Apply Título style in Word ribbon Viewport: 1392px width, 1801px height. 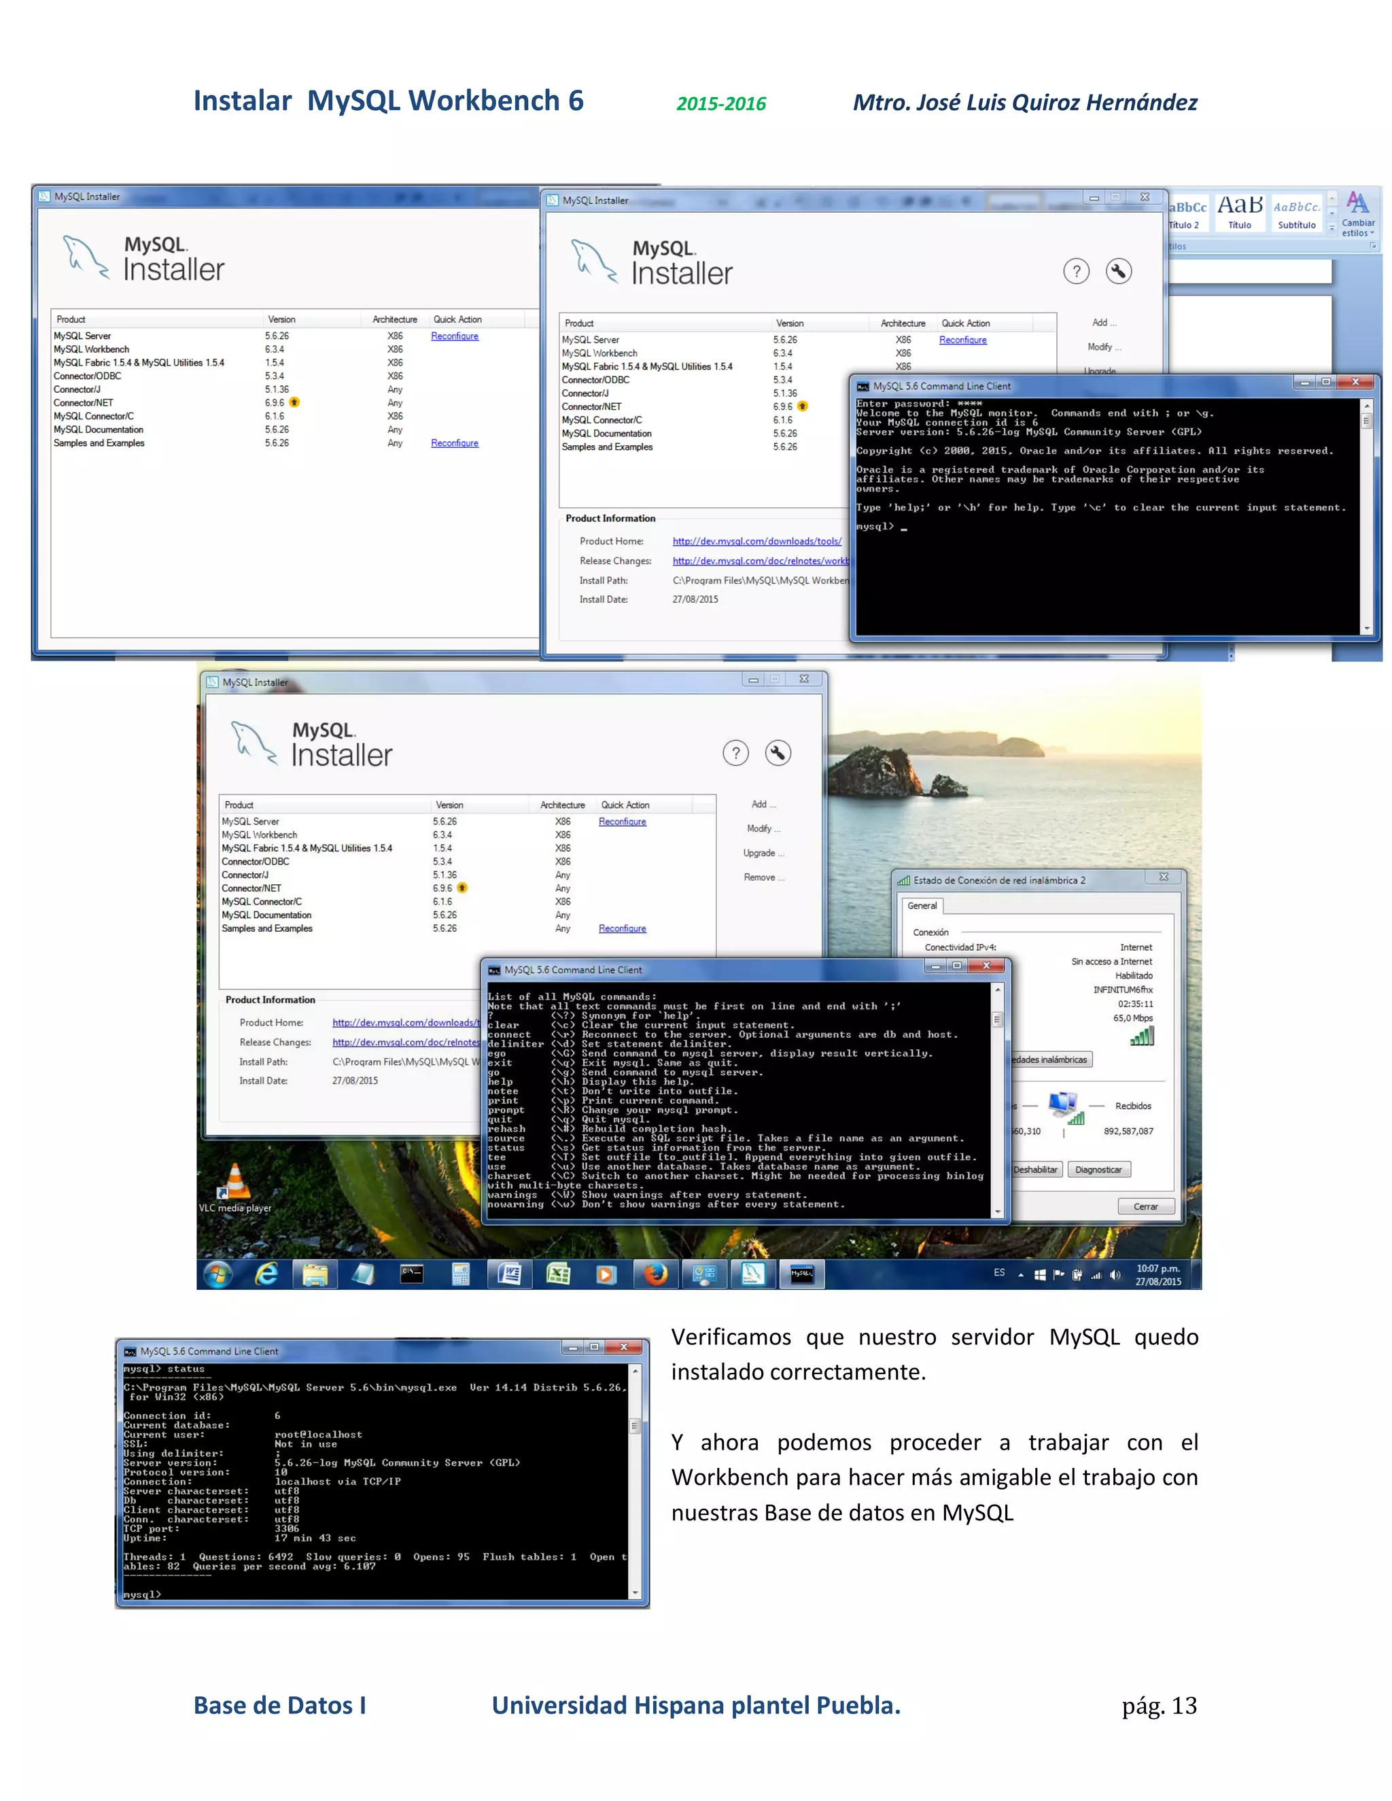[x=1240, y=213]
